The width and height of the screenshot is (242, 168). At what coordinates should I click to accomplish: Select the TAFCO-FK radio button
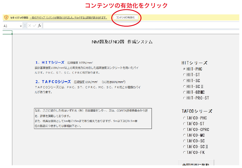click(184, 152)
